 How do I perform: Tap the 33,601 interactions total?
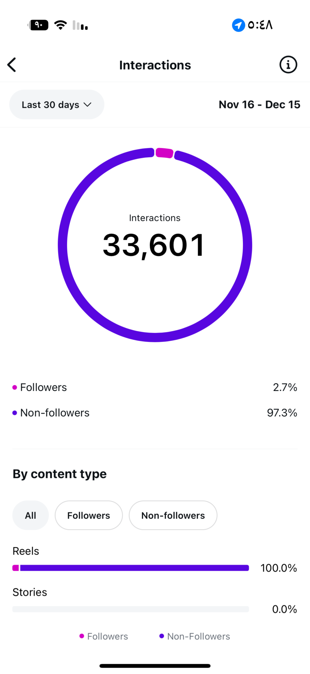(154, 245)
